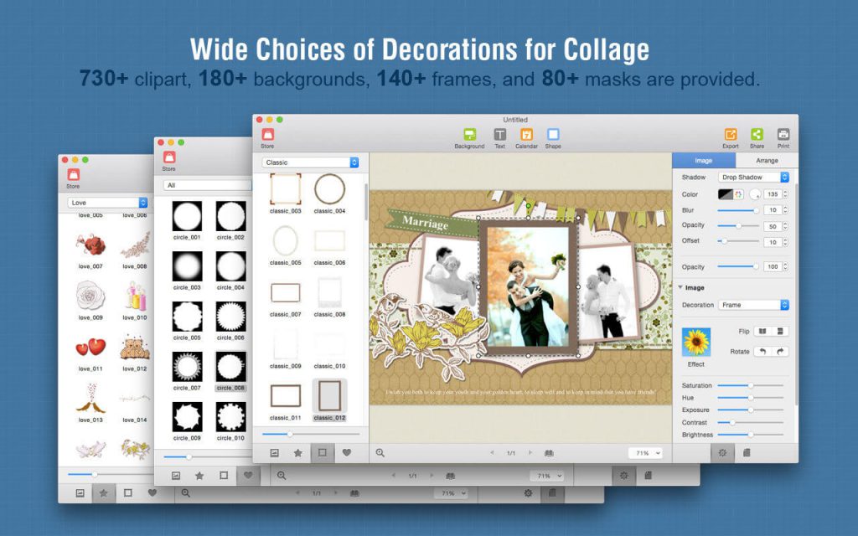This screenshot has width=858, height=536.
Task: Open the Store from the front window toolbar
Action: [x=267, y=137]
